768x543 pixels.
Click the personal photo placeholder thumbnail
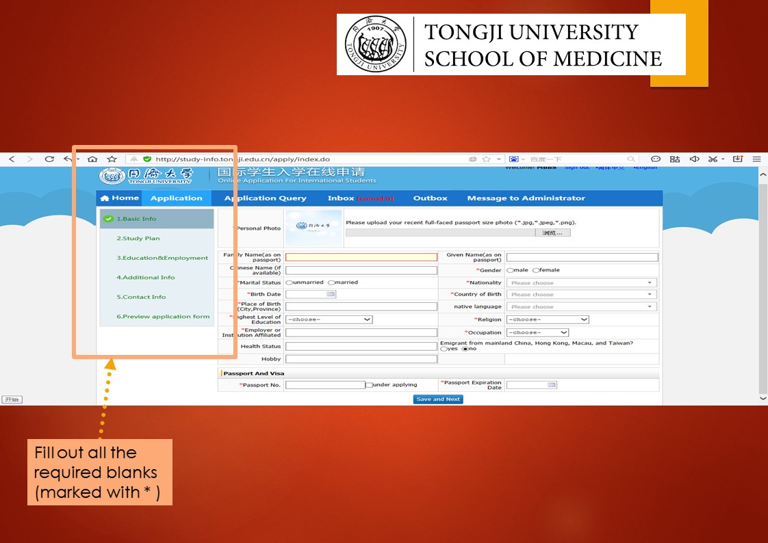point(313,228)
